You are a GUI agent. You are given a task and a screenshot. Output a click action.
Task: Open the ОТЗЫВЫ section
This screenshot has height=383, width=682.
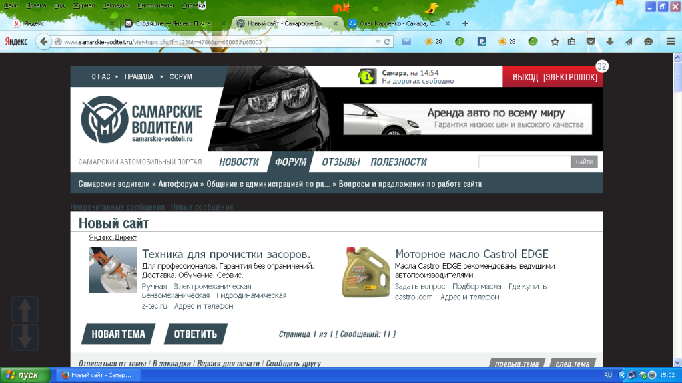[x=341, y=162]
